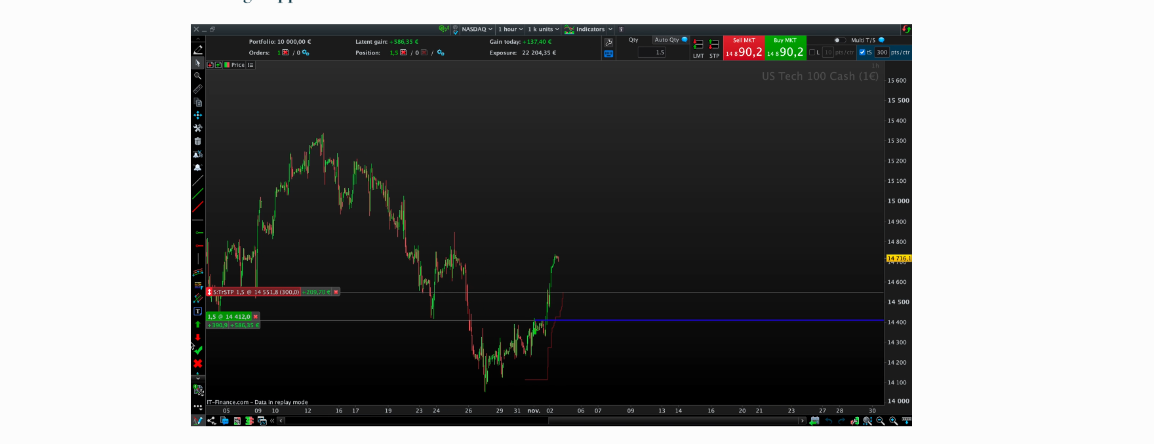The height and width of the screenshot is (444, 1154).
Task: Select the blue move arrows tool
Action: [197, 115]
